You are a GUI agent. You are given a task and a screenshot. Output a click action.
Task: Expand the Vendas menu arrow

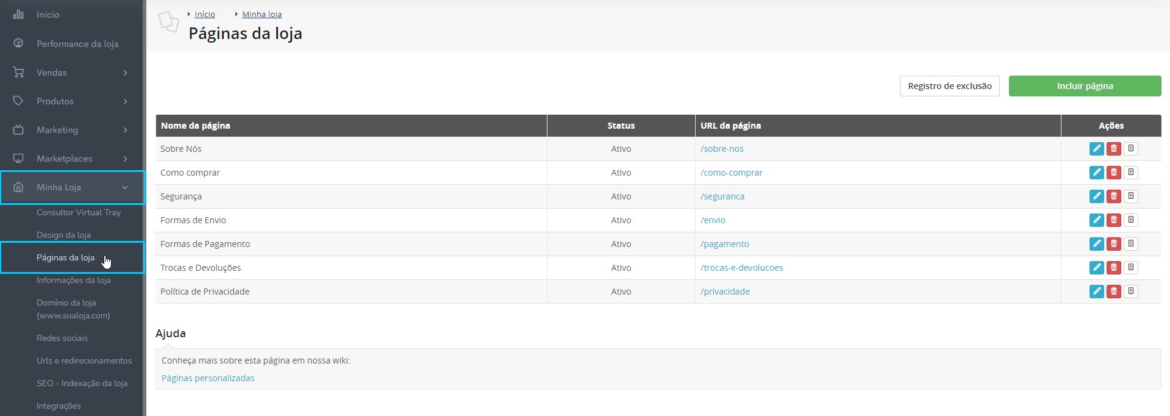click(x=125, y=73)
